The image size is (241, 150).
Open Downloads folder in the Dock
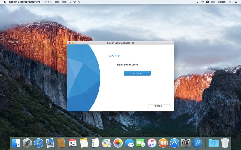tap(214, 143)
